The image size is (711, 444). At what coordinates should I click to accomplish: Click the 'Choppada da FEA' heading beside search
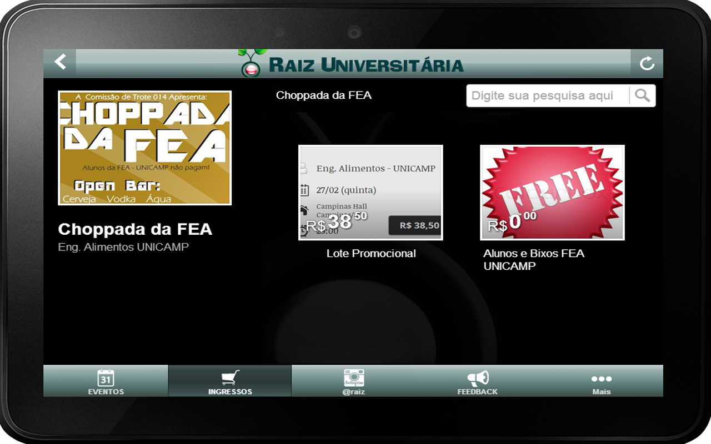324,95
